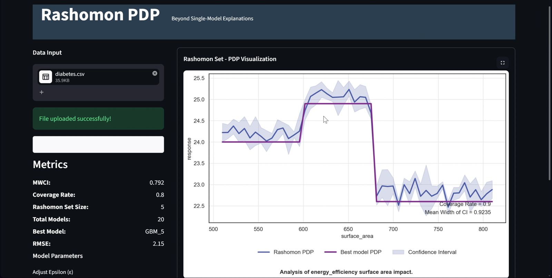Remove the uploaded diabetes.csv file
The width and height of the screenshot is (552, 278).
[x=155, y=73]
